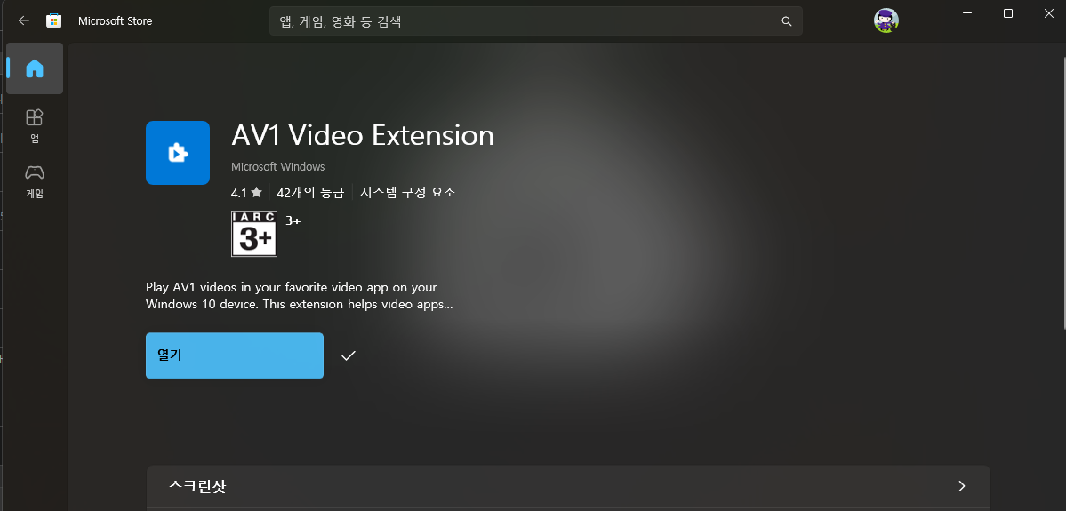Screen dimensions: 1066x511
Task: Click the Microsoft Store title text
Action: coord(115,21)
